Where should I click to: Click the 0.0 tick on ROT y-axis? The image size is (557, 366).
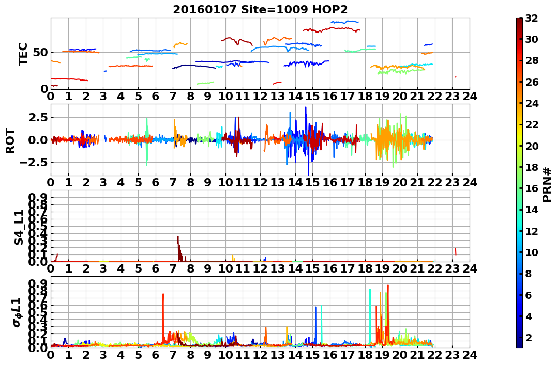point(38,140)
